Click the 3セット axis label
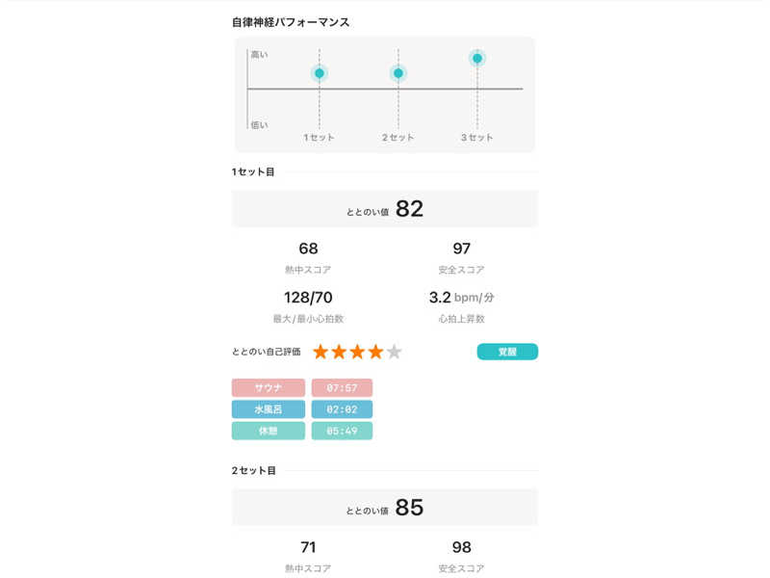The width and height of the screenshot is (770, 578). [476, 138]
